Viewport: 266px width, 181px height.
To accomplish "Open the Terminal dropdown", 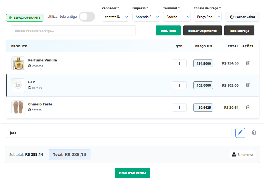I will 177,17.
